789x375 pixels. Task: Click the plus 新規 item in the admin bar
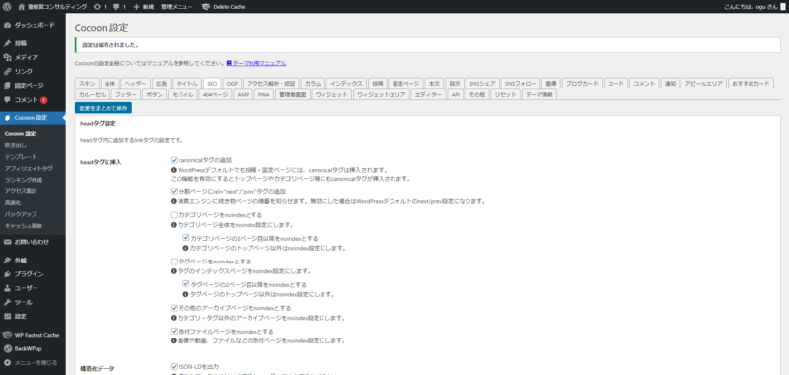(144, 7)
